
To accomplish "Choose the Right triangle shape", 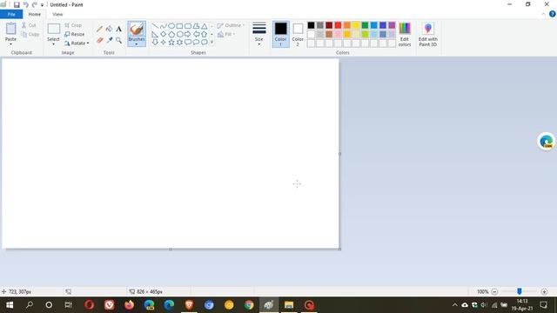I will 155,35.
